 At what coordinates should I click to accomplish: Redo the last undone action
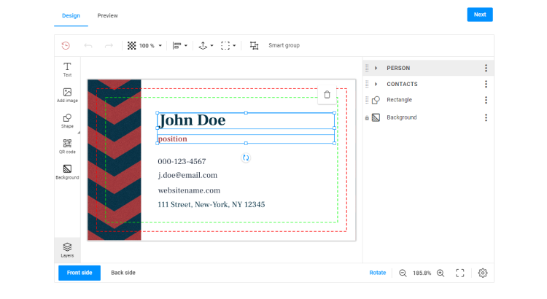click(109, 46)
